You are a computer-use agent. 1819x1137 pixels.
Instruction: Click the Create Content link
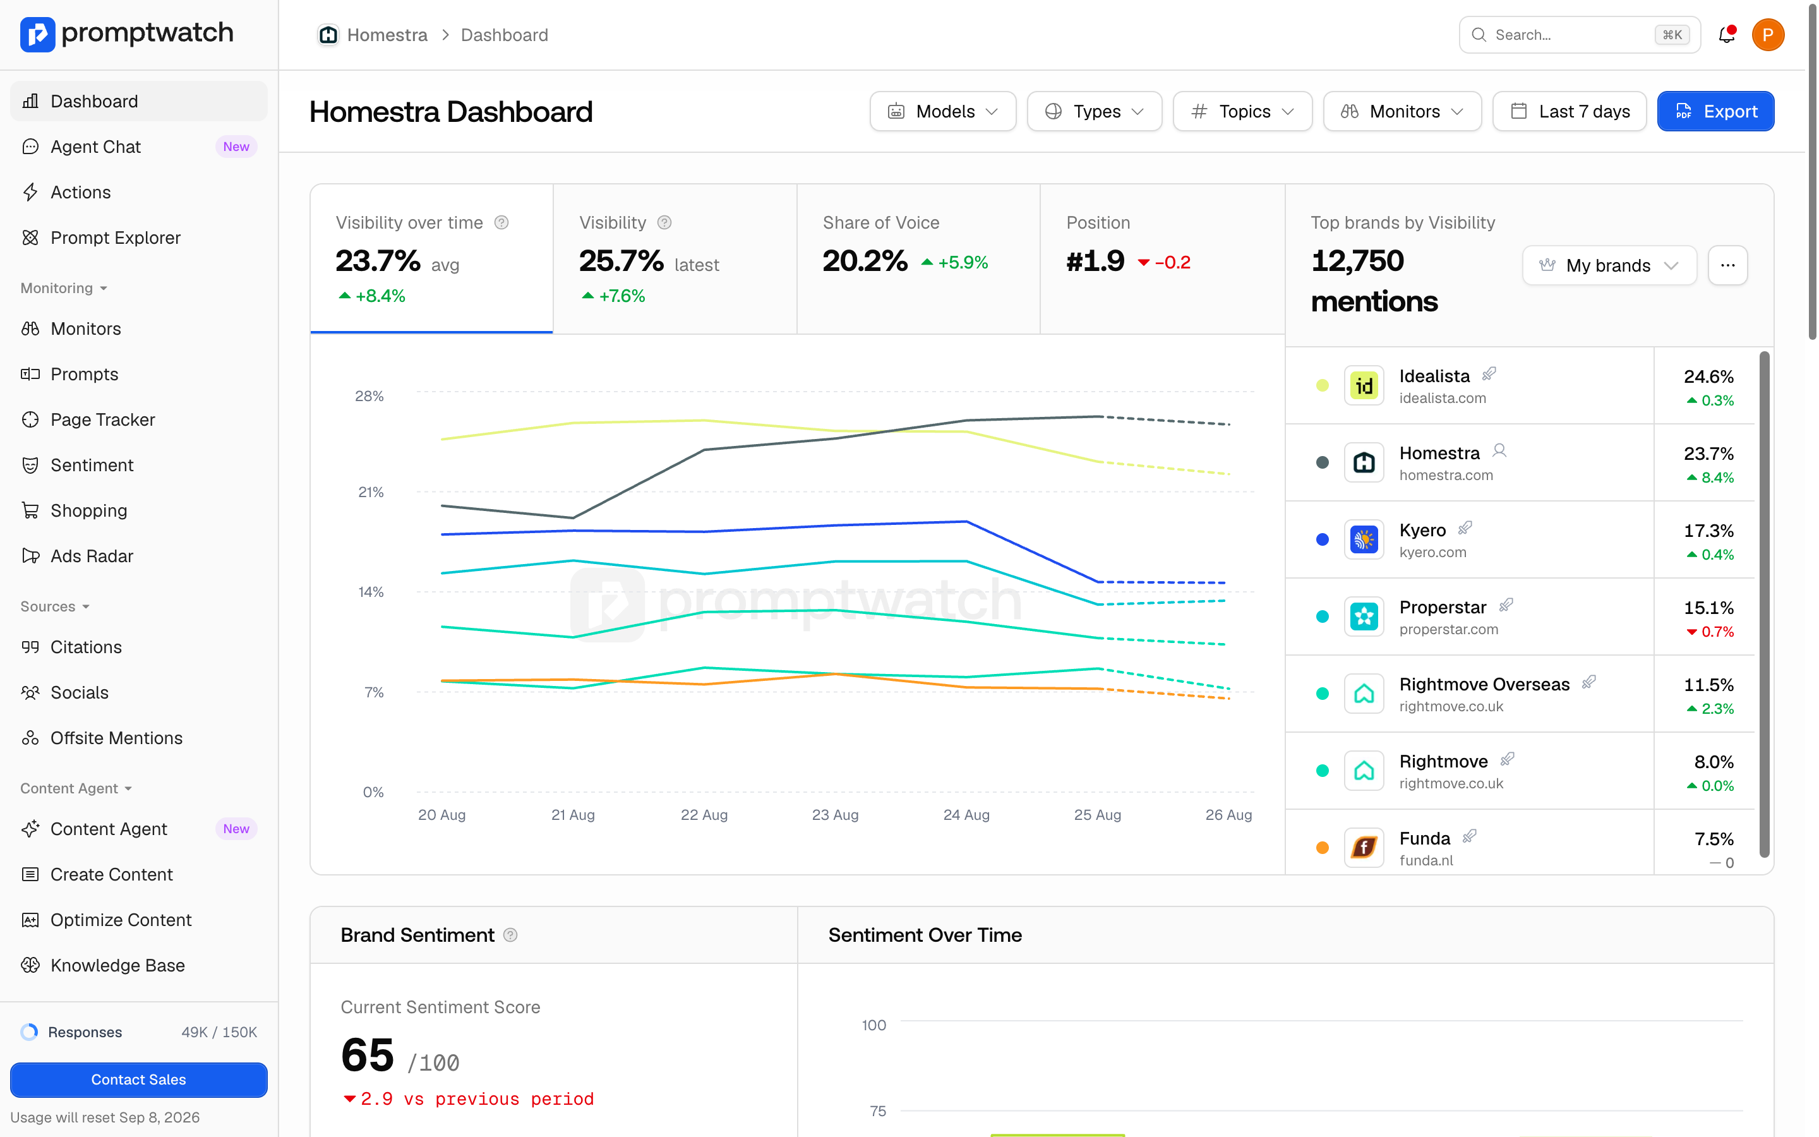[x=139, y=874]
